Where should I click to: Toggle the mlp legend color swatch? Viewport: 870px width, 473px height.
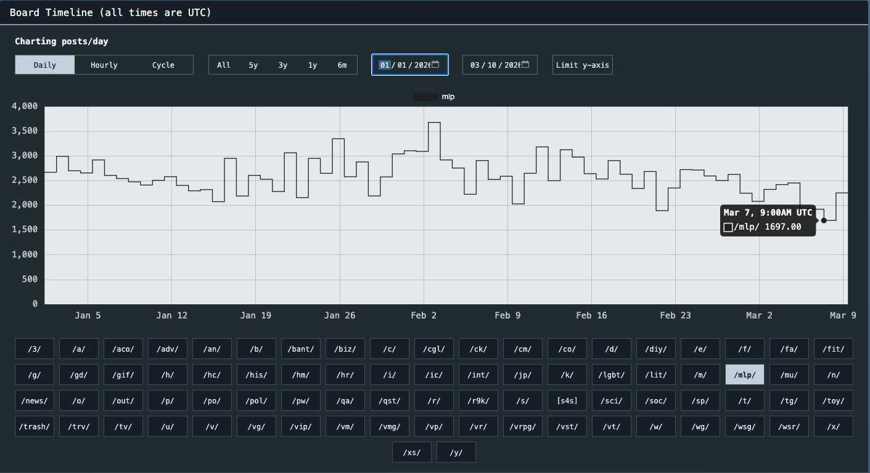(x=426, y=97)
